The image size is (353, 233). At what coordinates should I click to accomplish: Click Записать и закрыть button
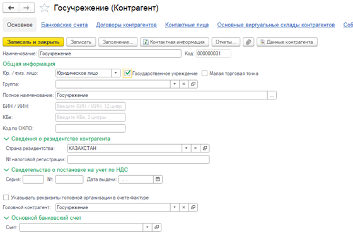(33, 42)
